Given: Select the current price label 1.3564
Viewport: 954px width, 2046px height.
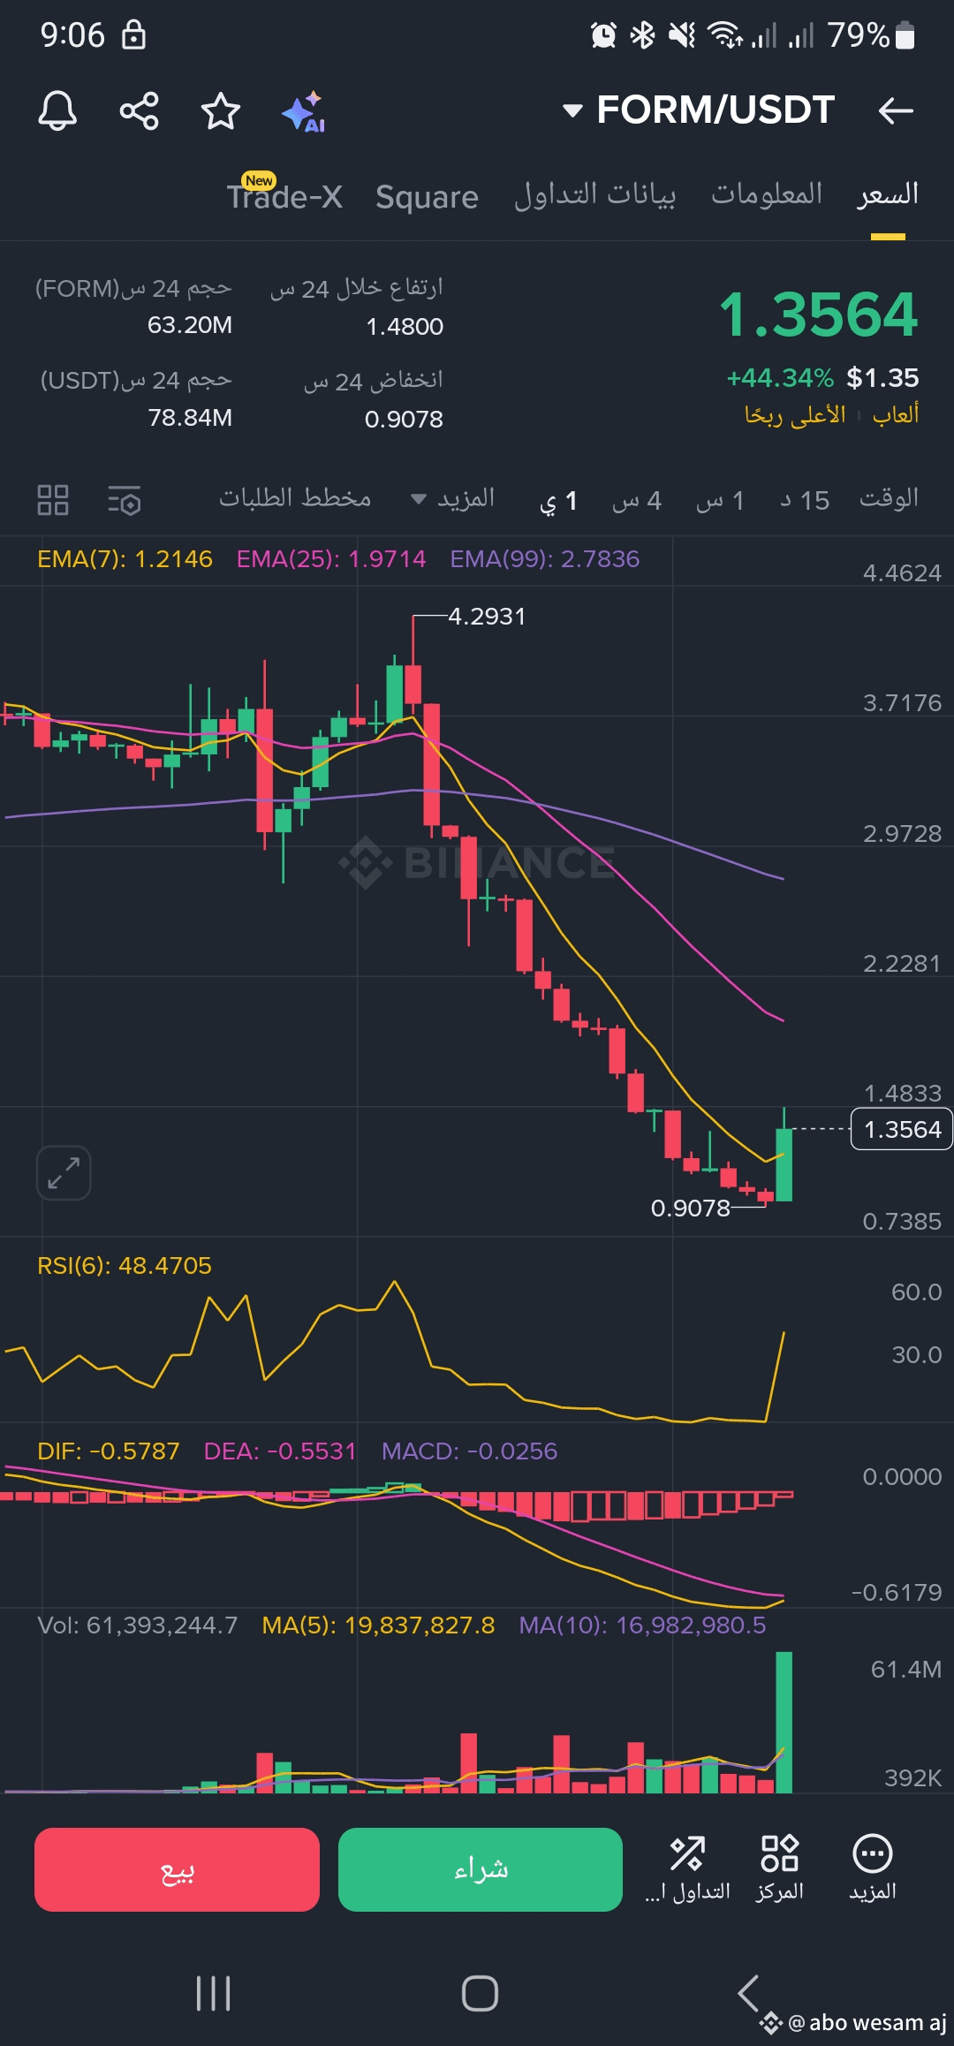Looking at the screenshot, I should pyautogui.click(x=901, y=1129).
